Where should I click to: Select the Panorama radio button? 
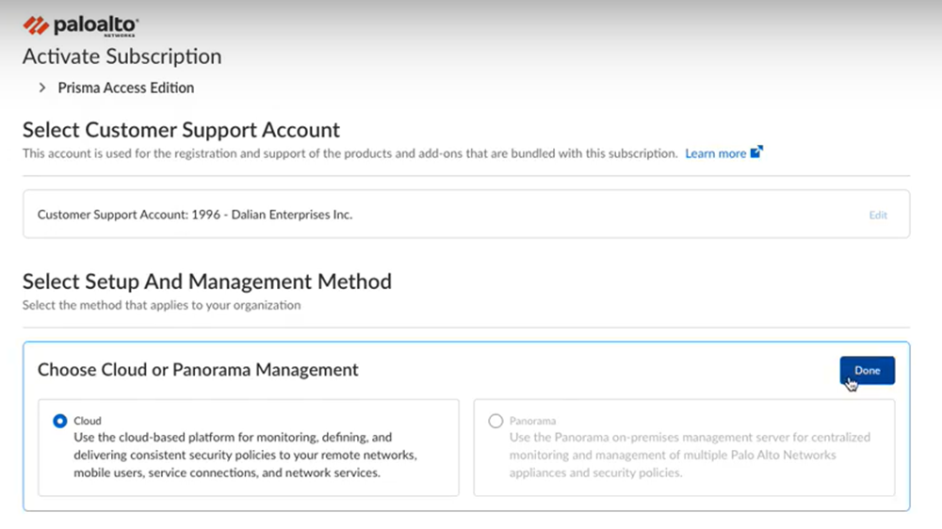495,422
